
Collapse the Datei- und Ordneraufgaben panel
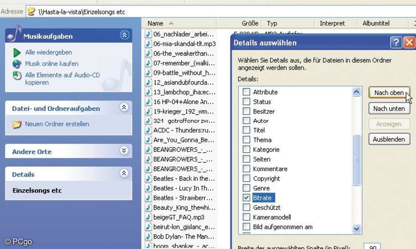(124, 108)
